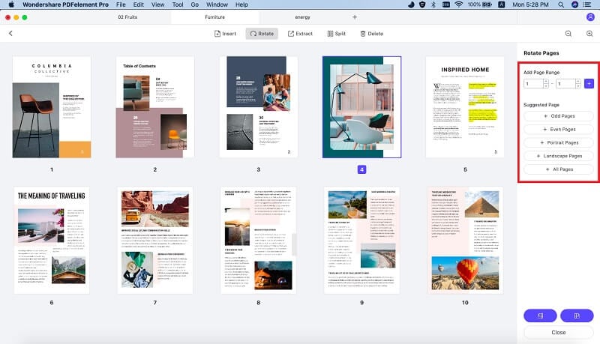Select page 10 hot air balloon thumbnail
Viewport: 600px width, 344px height.
pyautogui.click(x=465, y=240)
